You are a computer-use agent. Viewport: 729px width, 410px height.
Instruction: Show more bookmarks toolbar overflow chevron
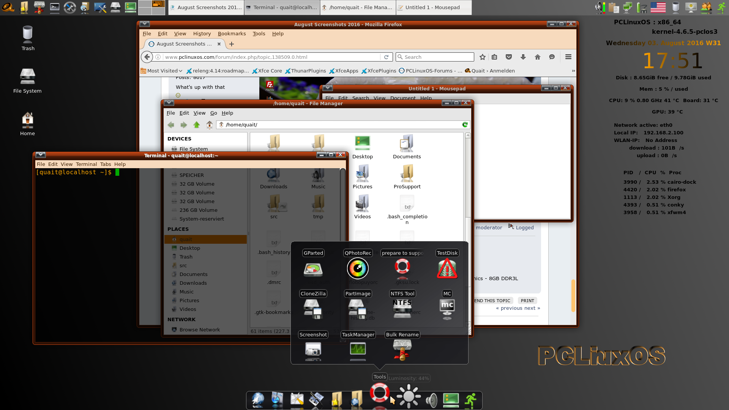coord(573,71)
